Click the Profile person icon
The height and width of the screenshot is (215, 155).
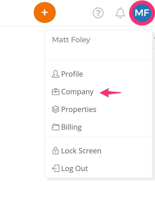(x=55, y=74)
